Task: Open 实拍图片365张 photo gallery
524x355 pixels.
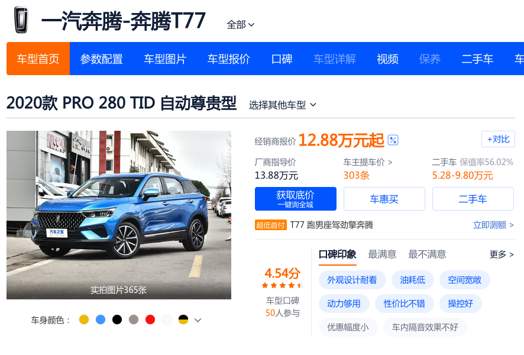Action: 119,290
